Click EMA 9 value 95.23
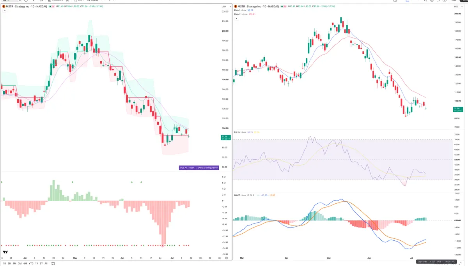Viewport: 468px width, 266px height. [x=251, y=11]
